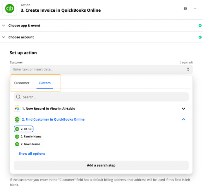Open the three-dot more options menu
The height and width of the screenshot is (187, 203).
point(195,8)
